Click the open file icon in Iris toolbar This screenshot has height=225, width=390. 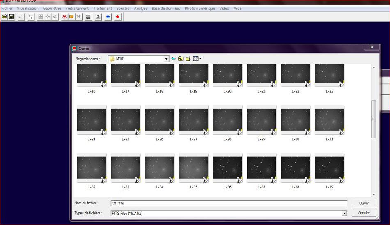(x=4, y=17)
